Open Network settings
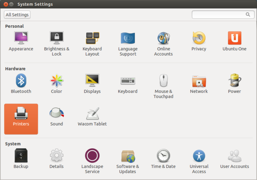257x180 pixels. 199,84
